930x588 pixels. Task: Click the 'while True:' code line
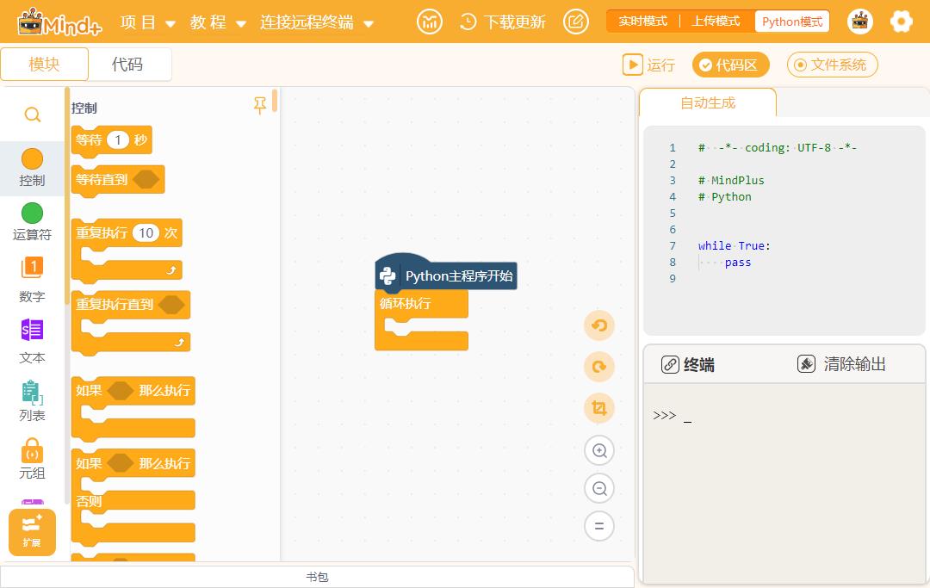coord(734,245)
